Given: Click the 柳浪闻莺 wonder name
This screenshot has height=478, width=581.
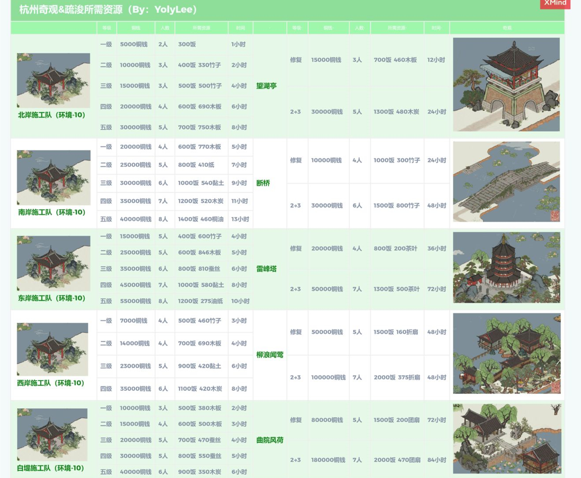Looking at the screenshot, I should pos(270,355).
